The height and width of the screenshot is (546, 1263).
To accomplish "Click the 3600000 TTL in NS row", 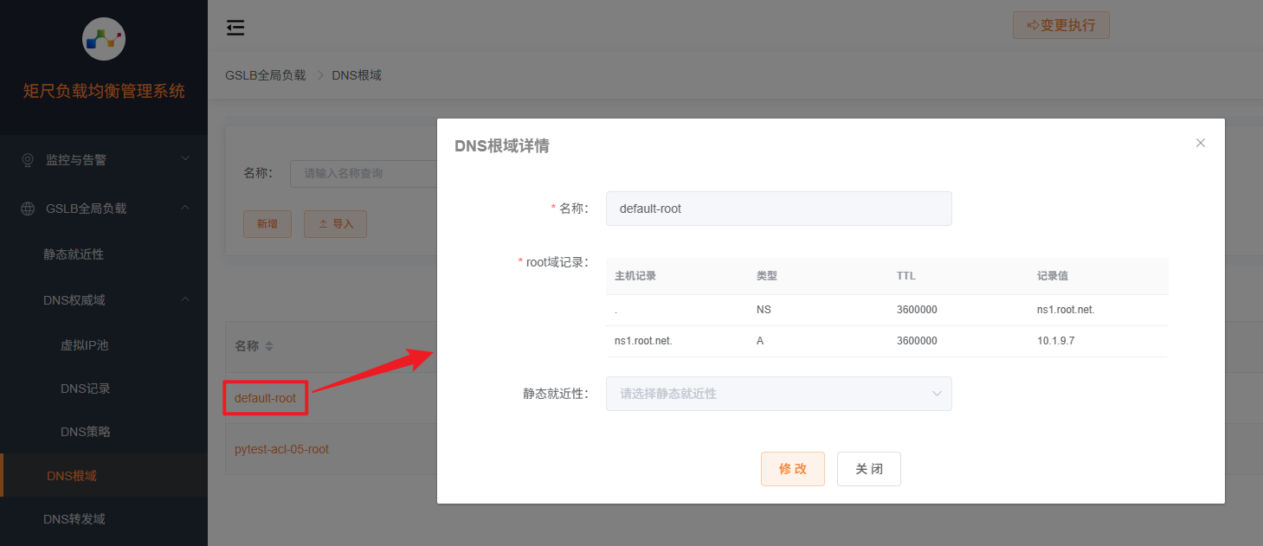I will pyautogui.click(x=917, y=310).
